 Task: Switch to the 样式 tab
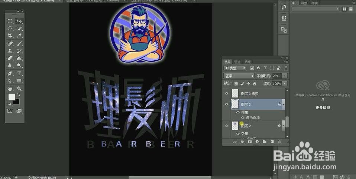click(x=314, y=3)
